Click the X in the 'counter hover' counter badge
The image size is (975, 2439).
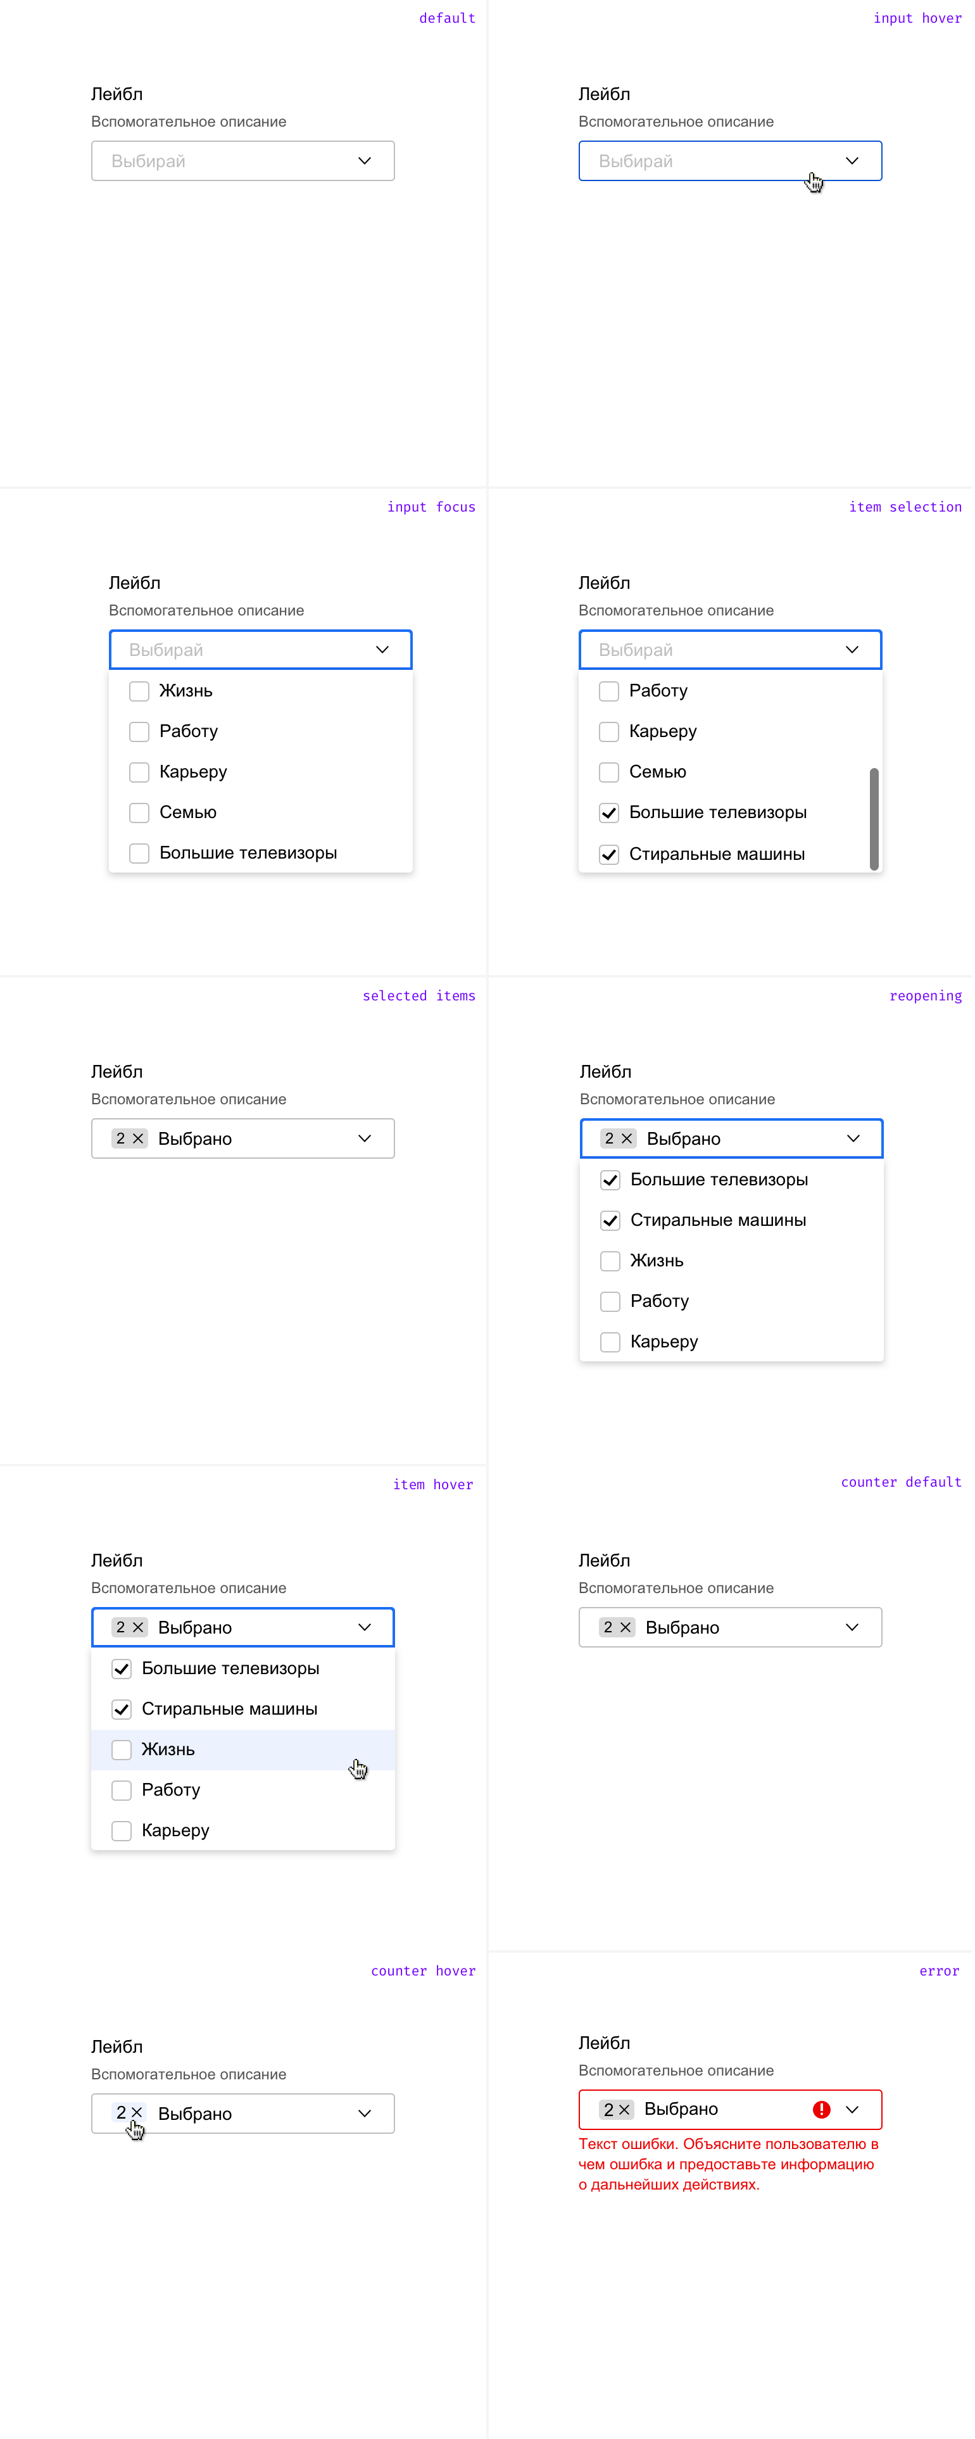(x=137, y=2112)
